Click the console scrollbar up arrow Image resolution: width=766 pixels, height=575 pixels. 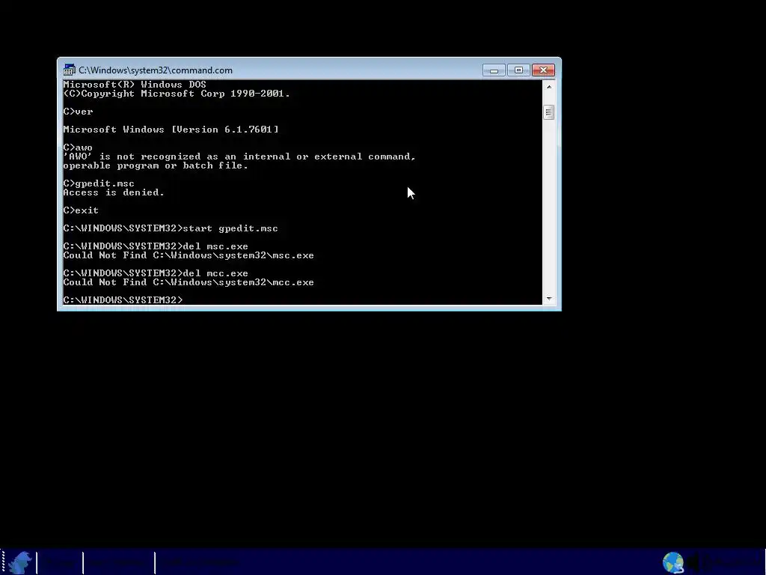click(x=548, y=87)
